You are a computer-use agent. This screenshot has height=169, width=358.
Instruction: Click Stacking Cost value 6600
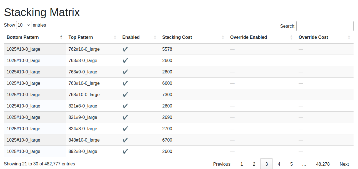tap(167, 83)
